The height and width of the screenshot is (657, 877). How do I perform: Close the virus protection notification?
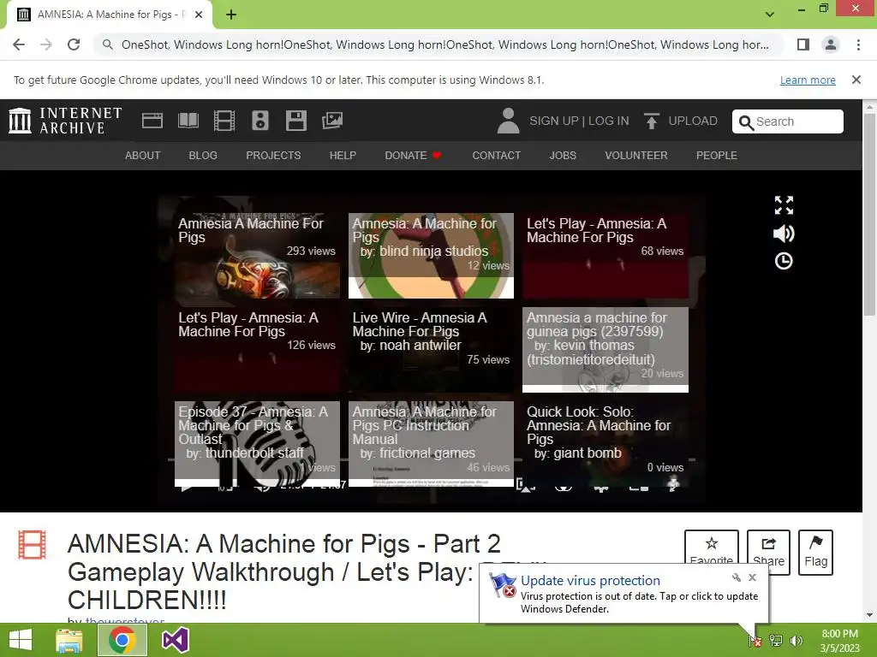752,577
